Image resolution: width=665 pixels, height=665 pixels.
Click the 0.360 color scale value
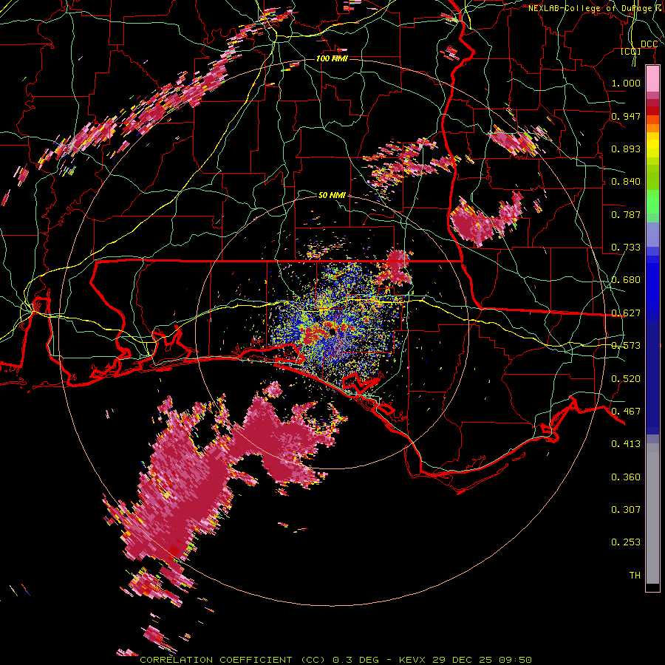(x=626, y=477)
